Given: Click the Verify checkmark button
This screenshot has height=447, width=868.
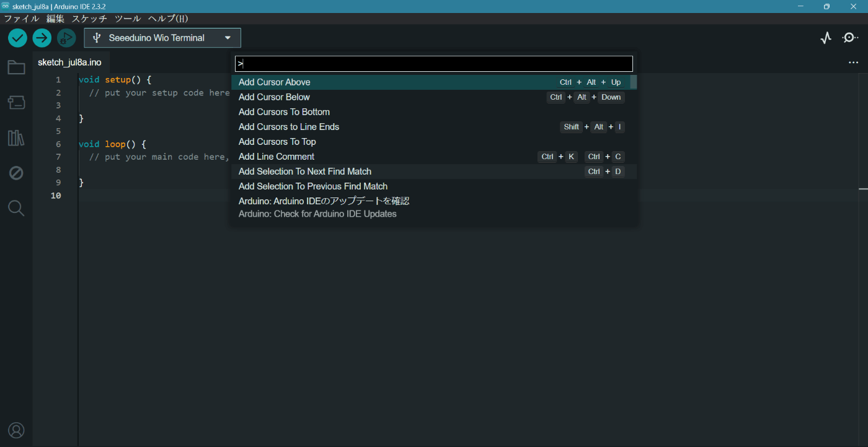Looking at the screenshot, I should [17, 38].
